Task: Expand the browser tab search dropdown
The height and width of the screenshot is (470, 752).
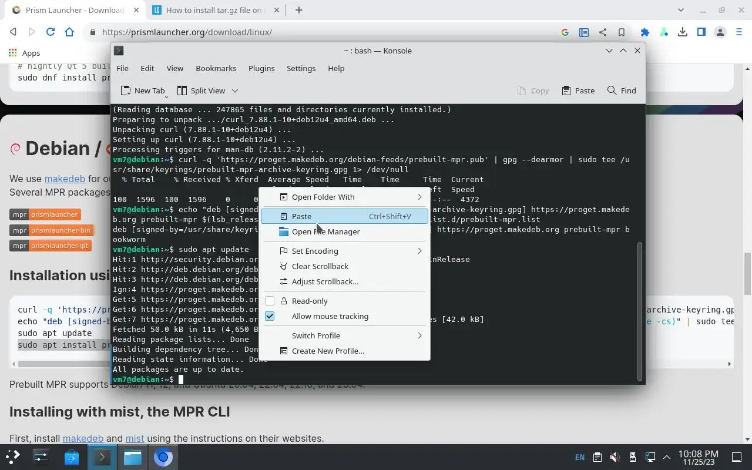Action: coord(681,10)
